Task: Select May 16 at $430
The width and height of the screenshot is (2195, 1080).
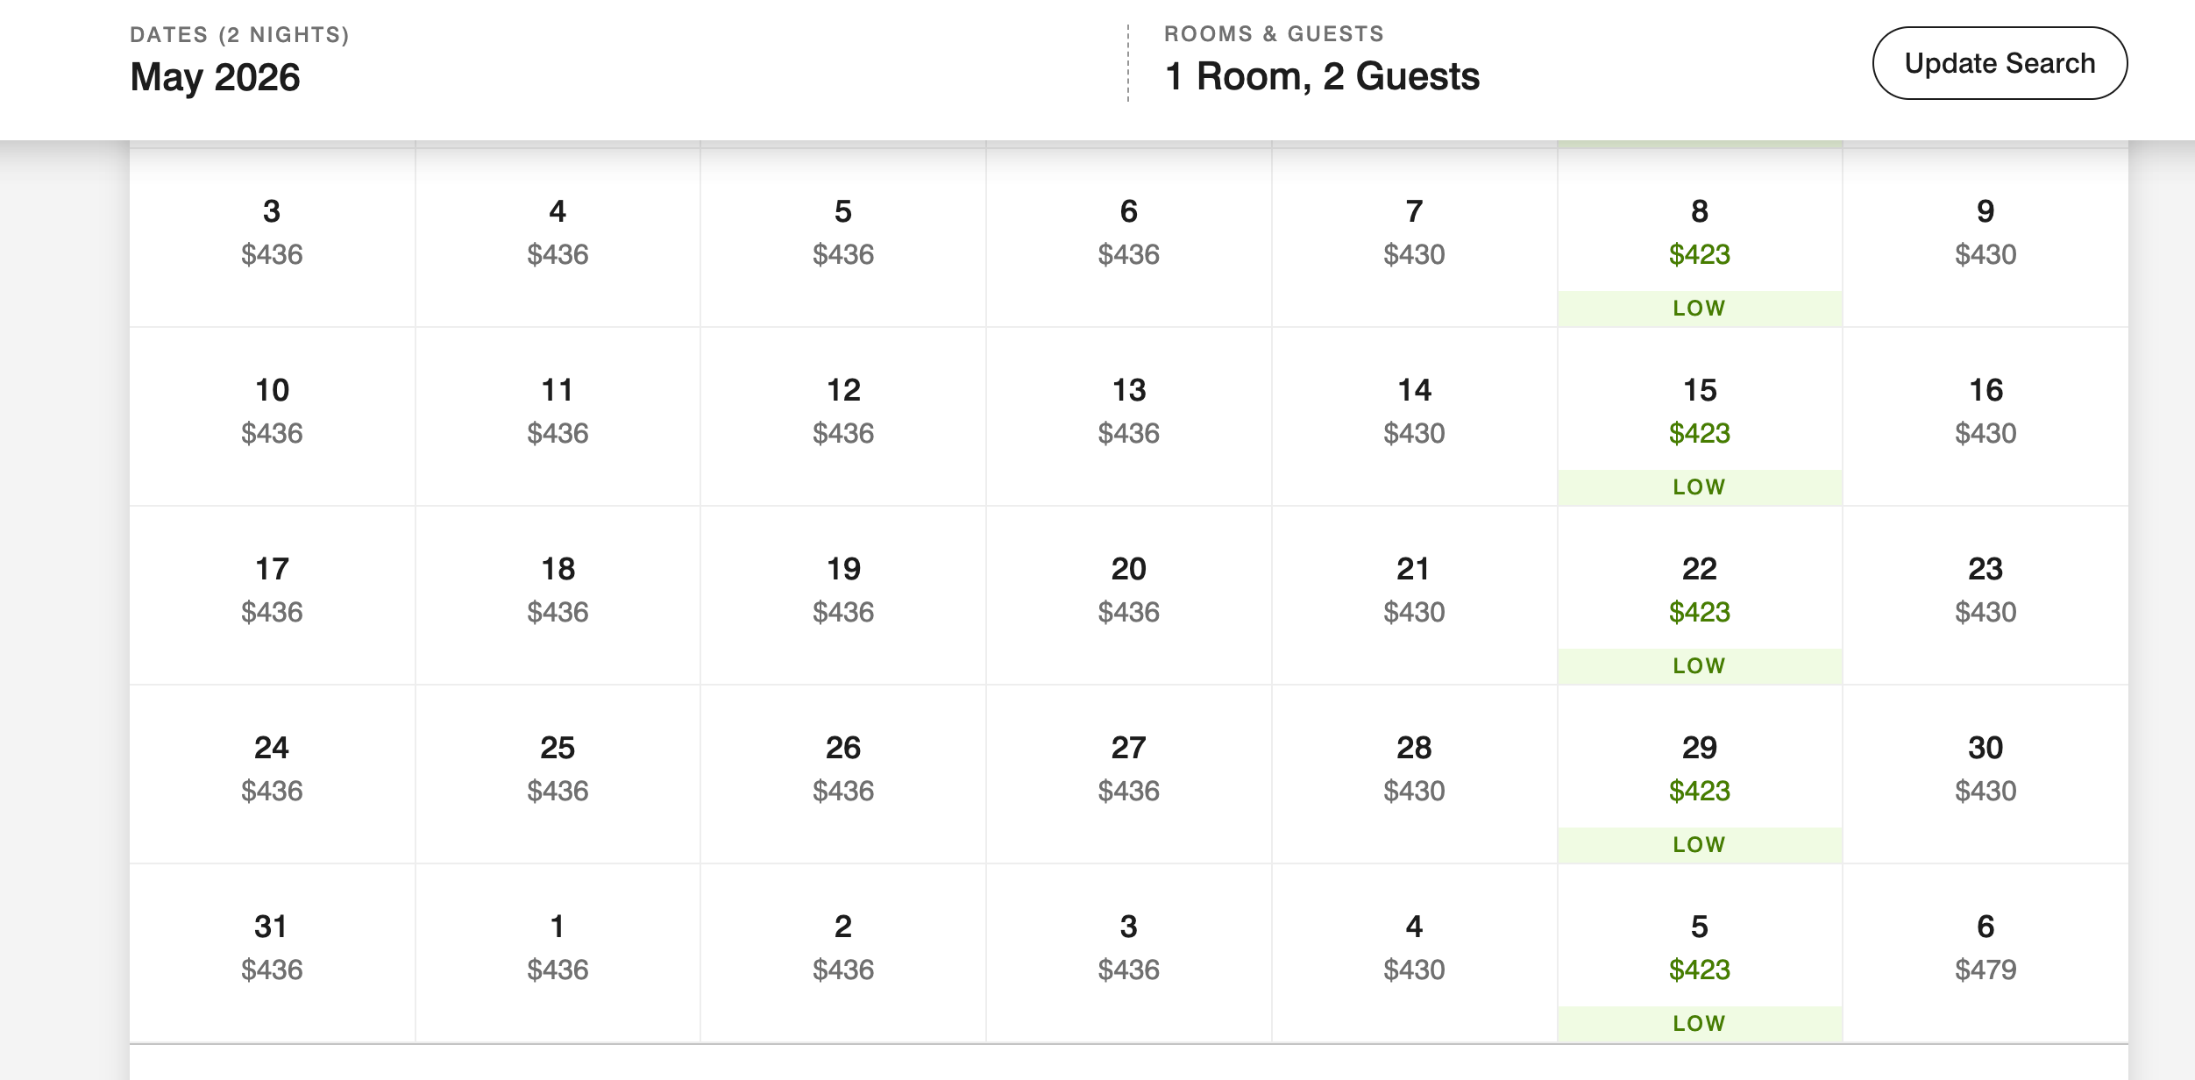Action: (1985, 416)
